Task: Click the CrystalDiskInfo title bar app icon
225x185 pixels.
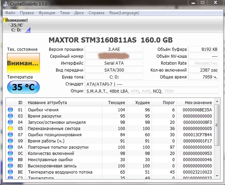Action: (x=6, y=3)
